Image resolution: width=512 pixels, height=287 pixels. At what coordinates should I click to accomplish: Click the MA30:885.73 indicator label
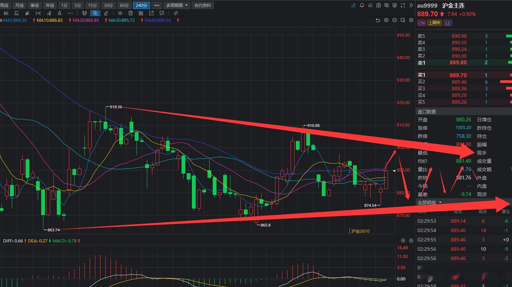[122, 20]
